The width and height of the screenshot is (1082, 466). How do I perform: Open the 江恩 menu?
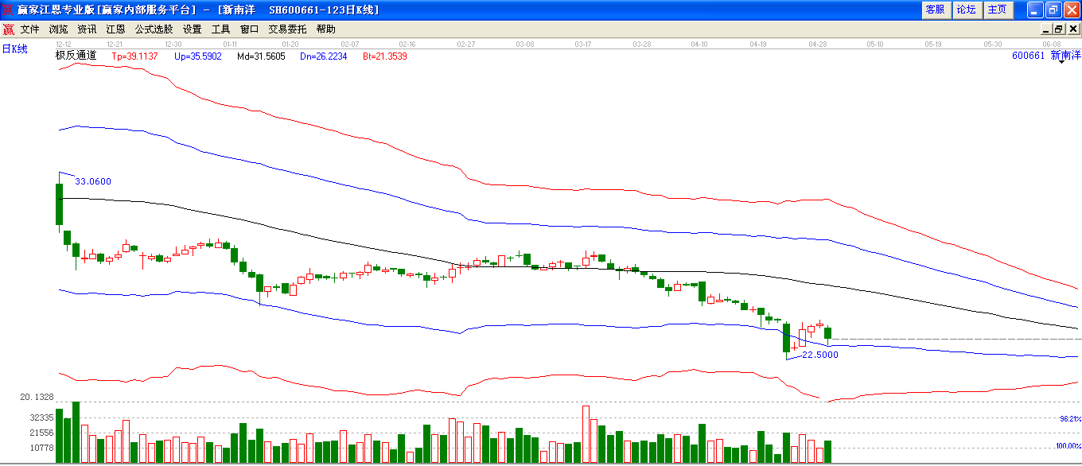coord(116,29)
